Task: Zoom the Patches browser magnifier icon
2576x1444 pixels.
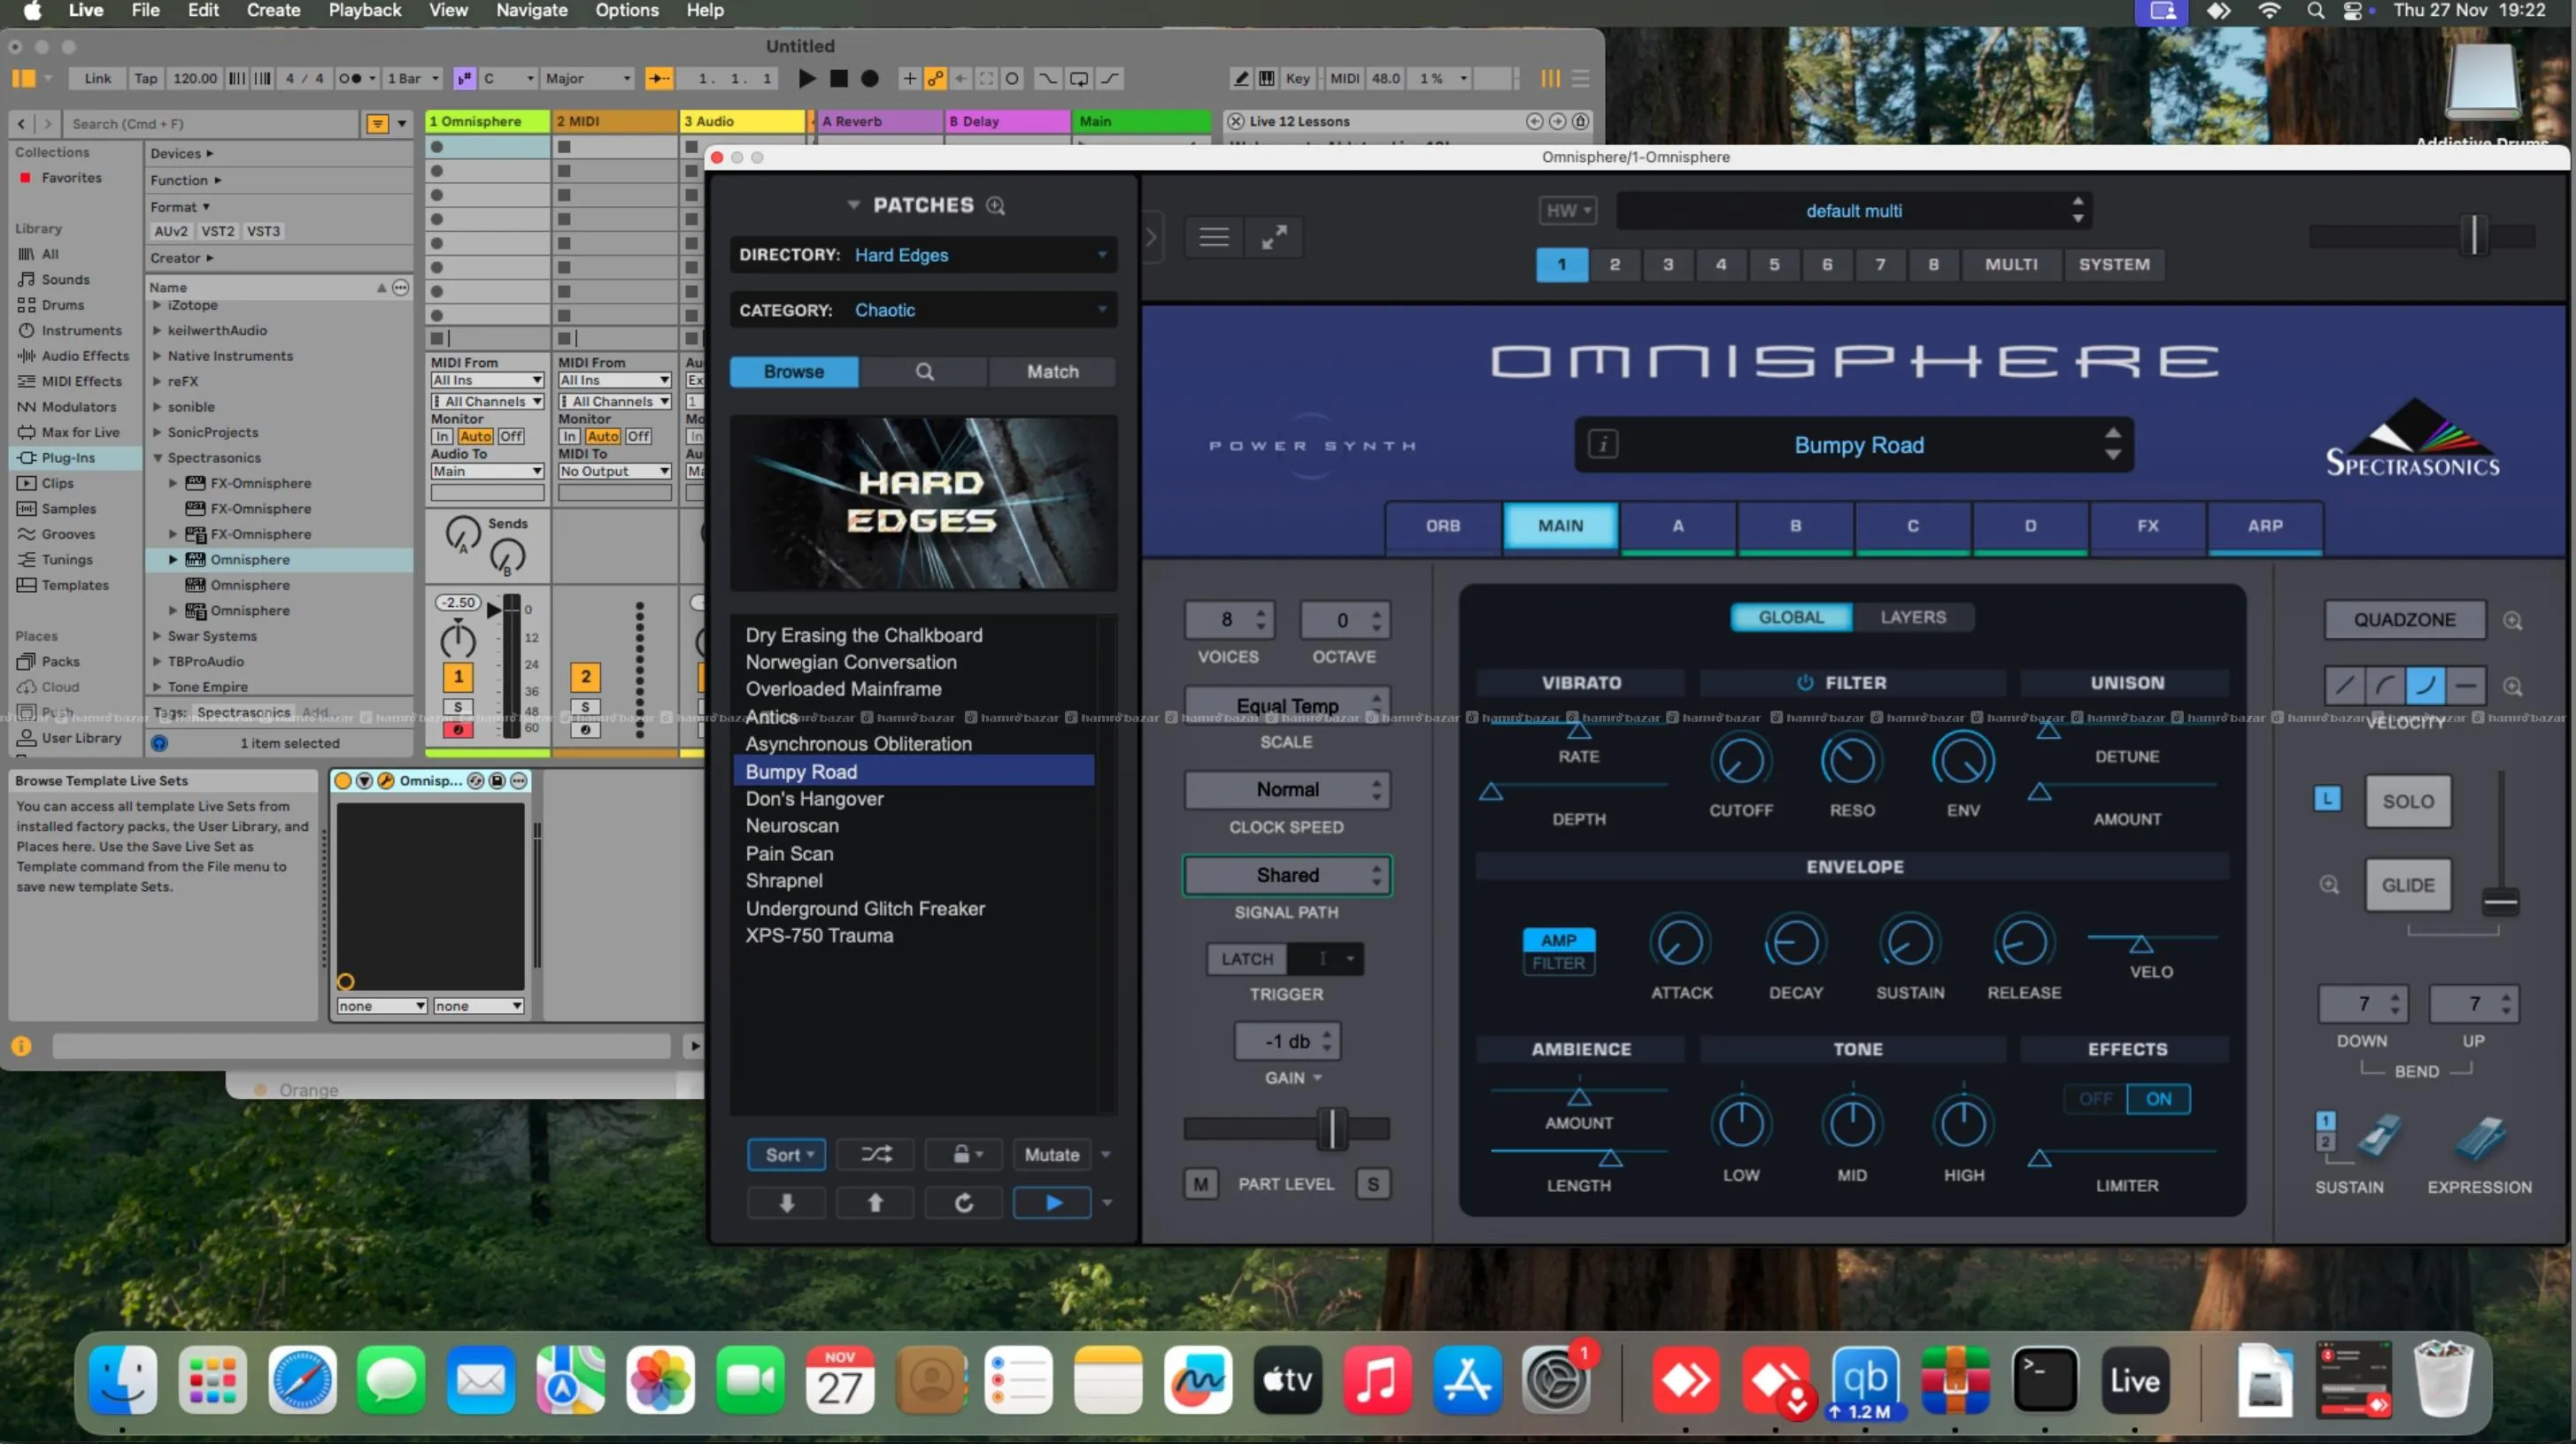Action: (x=995, y=205)
